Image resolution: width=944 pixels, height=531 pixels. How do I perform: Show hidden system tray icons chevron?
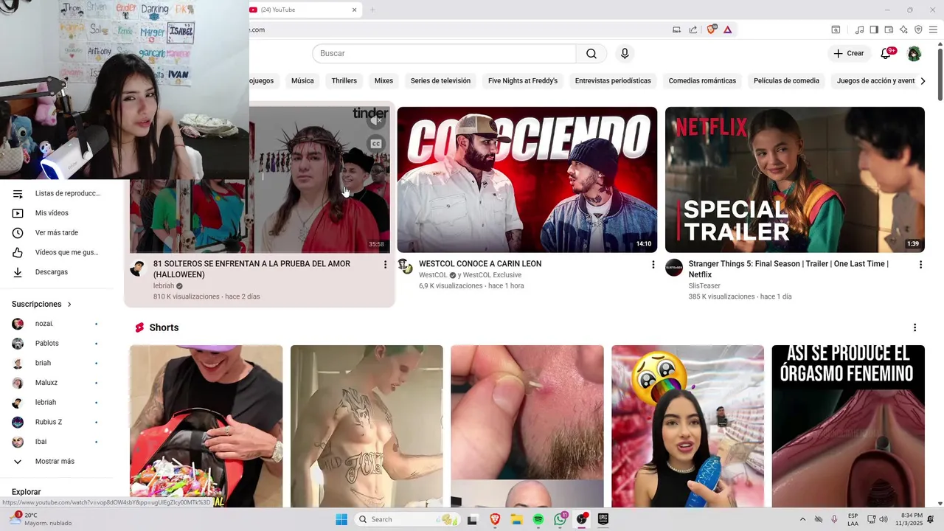802,519
